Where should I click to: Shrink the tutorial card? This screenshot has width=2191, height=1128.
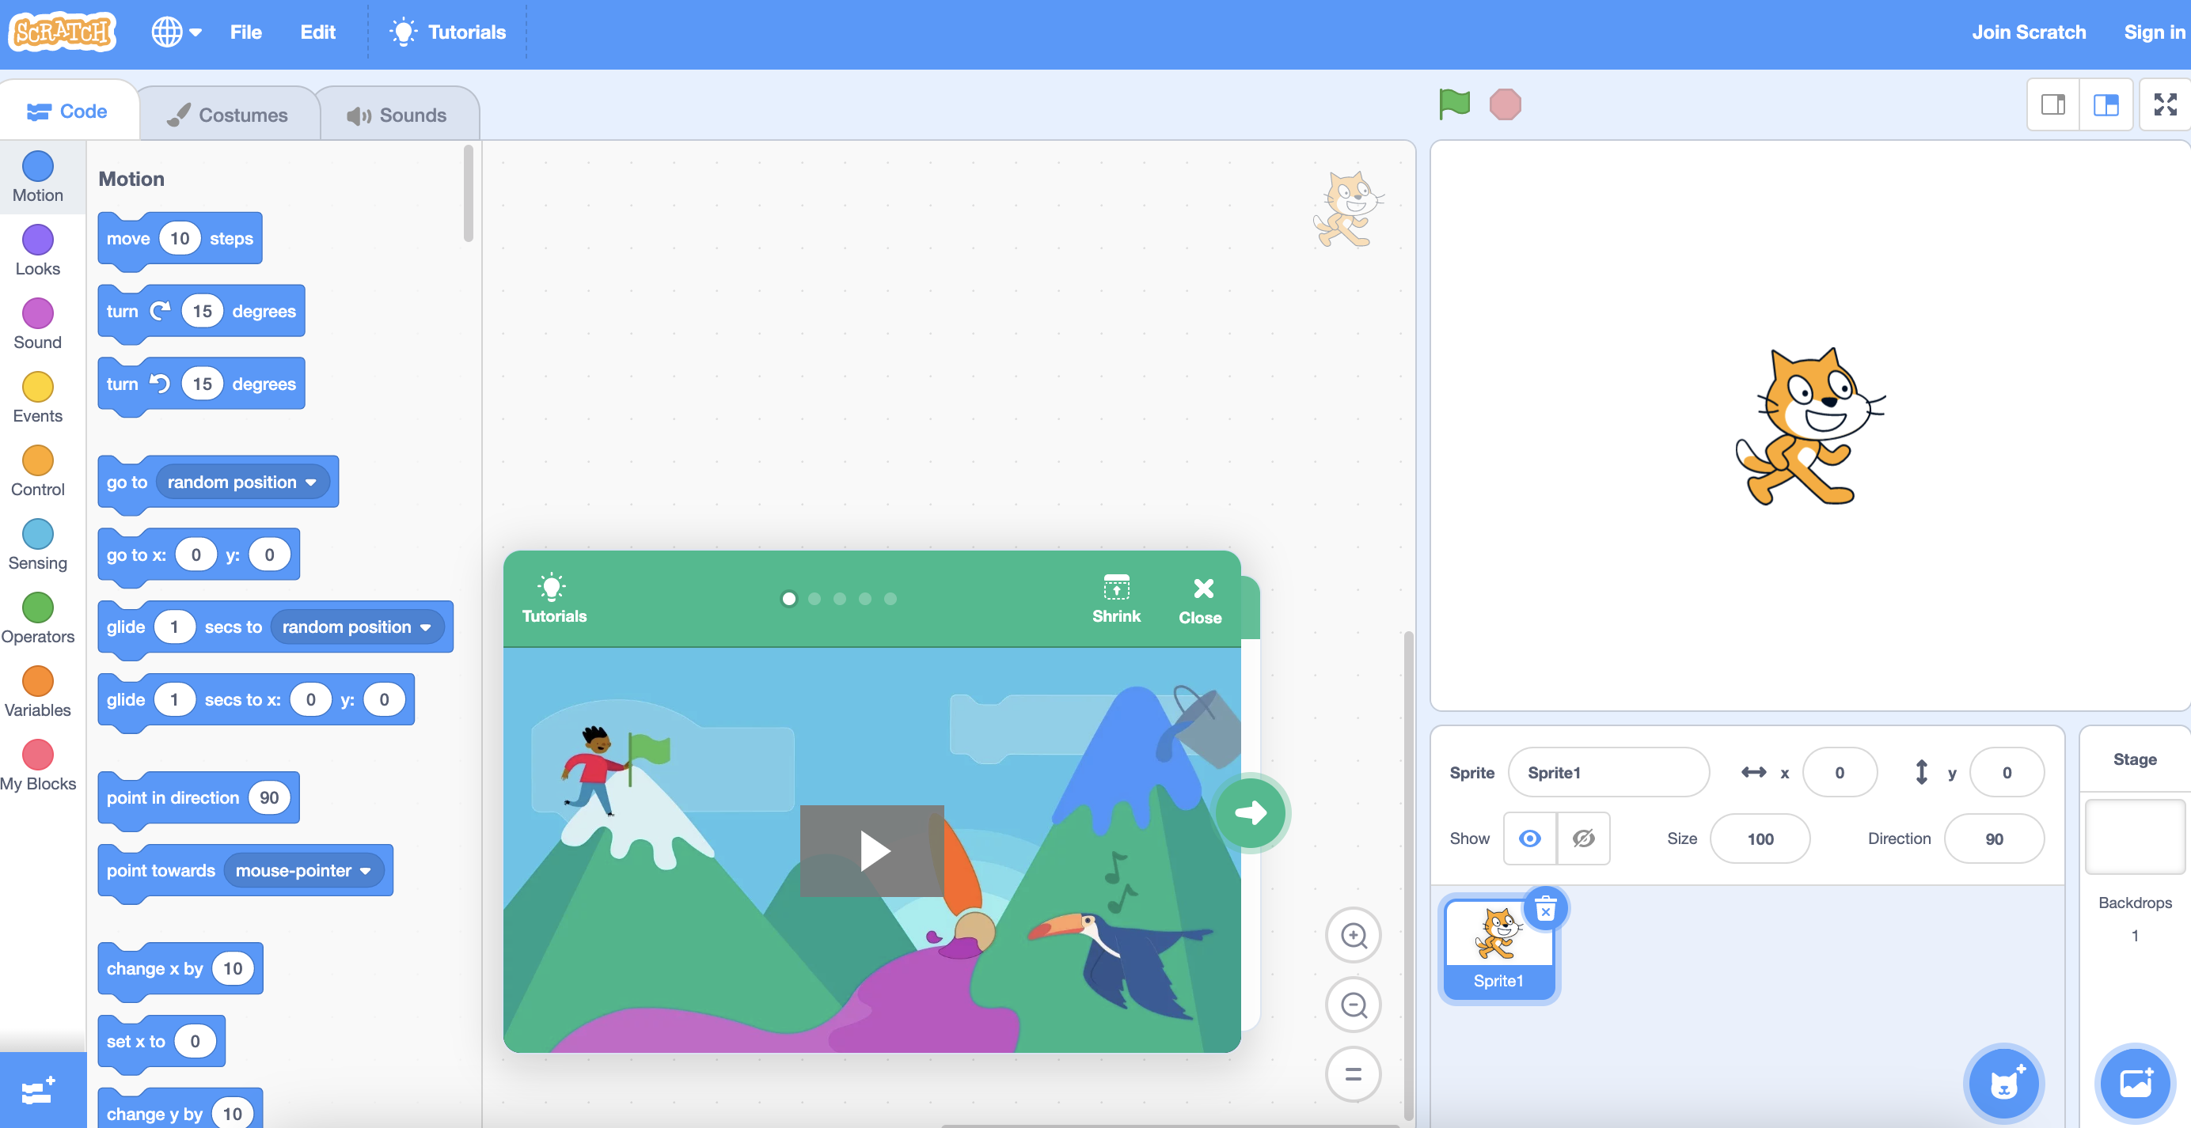click(1115, 599)
